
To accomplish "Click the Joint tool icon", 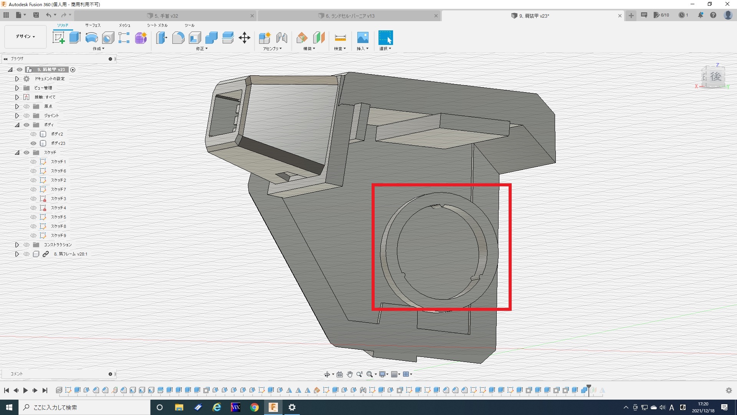I will [x=282, y=38].
